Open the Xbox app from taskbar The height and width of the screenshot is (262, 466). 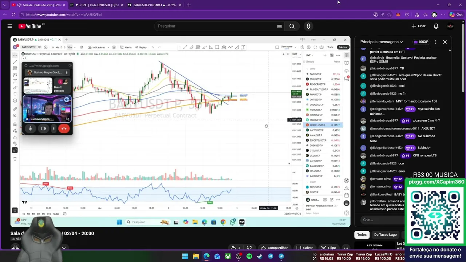point(228,256)
